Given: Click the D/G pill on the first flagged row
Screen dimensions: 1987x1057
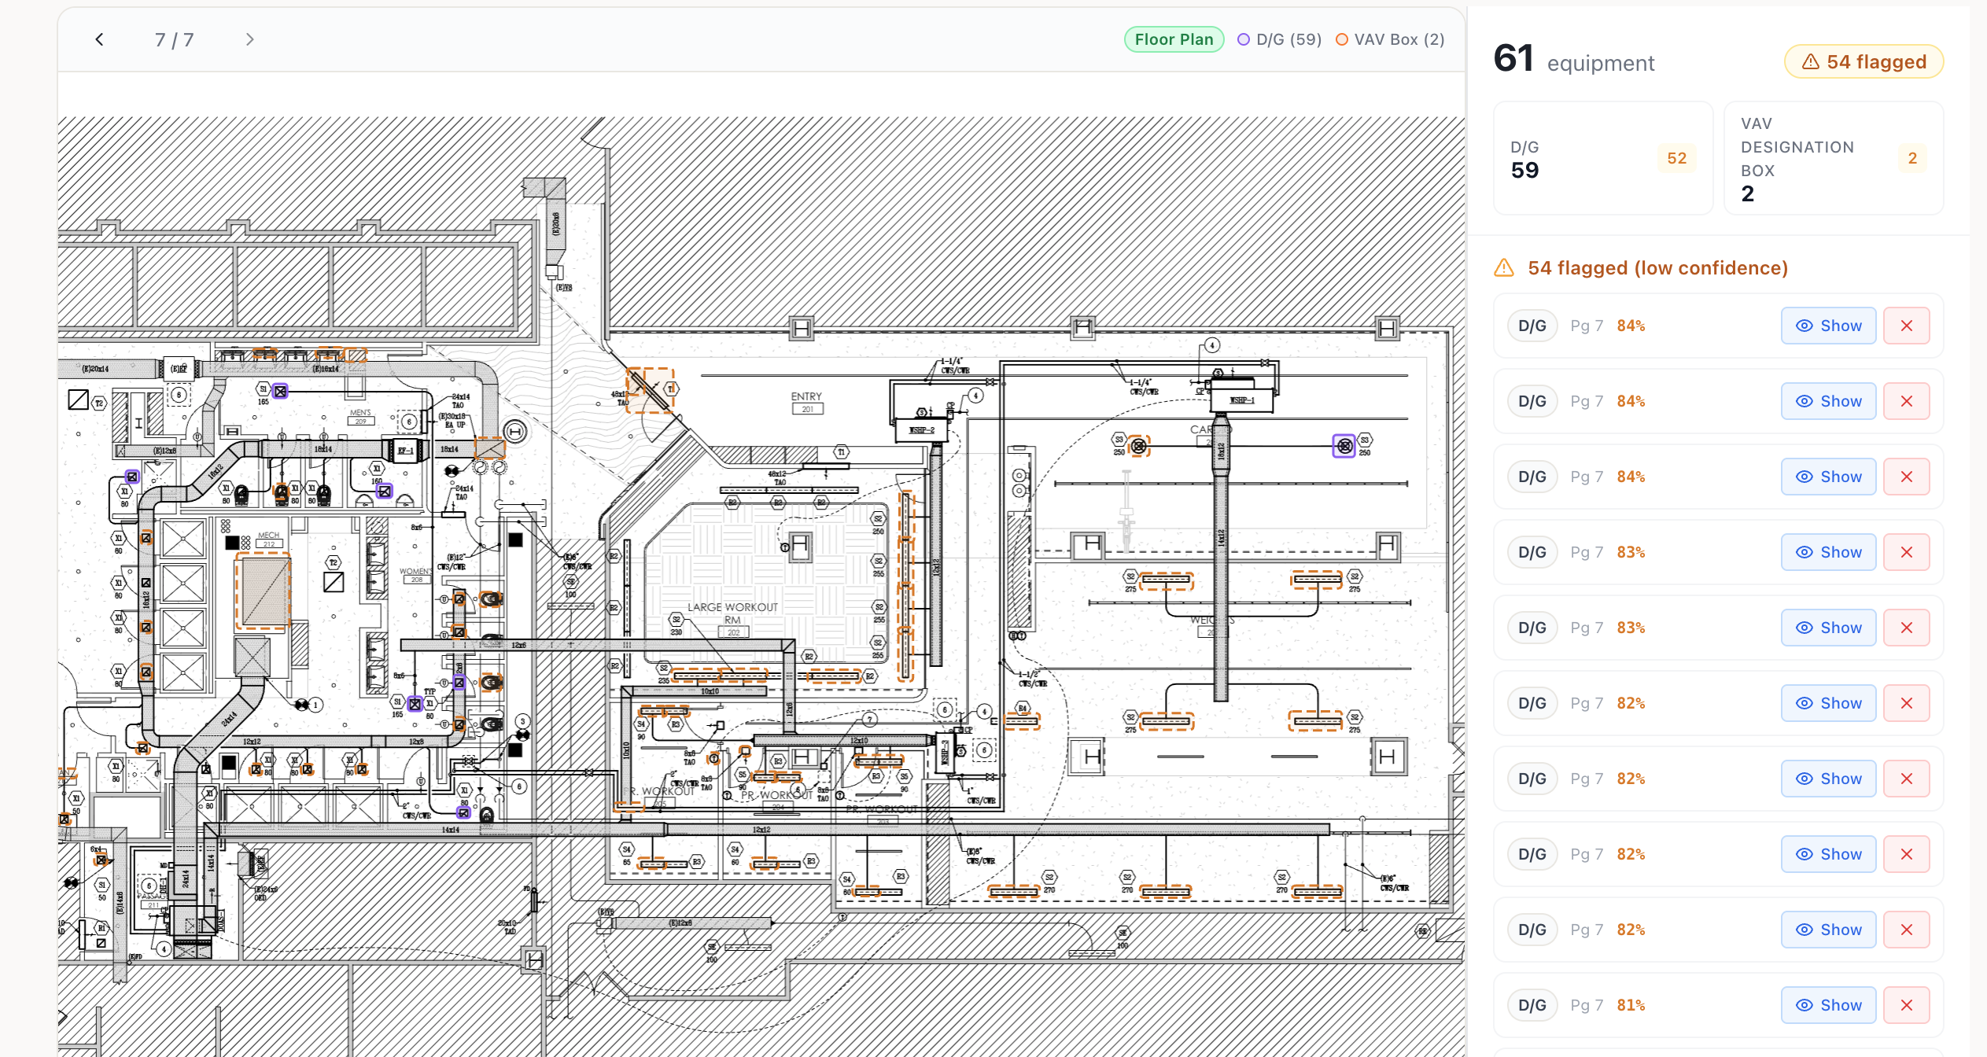Looking at the screenshot, I should click(1532, 325).
